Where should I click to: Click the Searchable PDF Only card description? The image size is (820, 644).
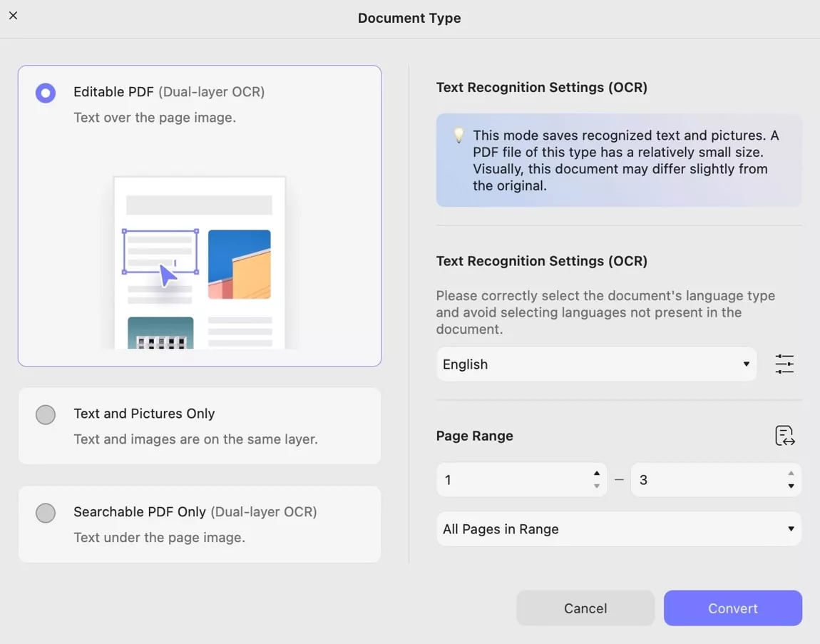[x=159, y=538]
